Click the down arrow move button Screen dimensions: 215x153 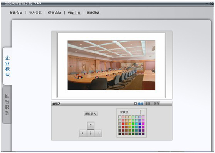tap(91, 133)
